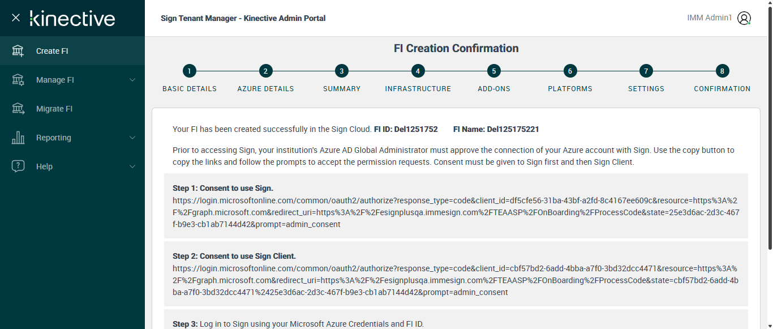The image size is (773, 329).
Task: Jump to step 6 Platforms circle
Action: tap(570, 71)
